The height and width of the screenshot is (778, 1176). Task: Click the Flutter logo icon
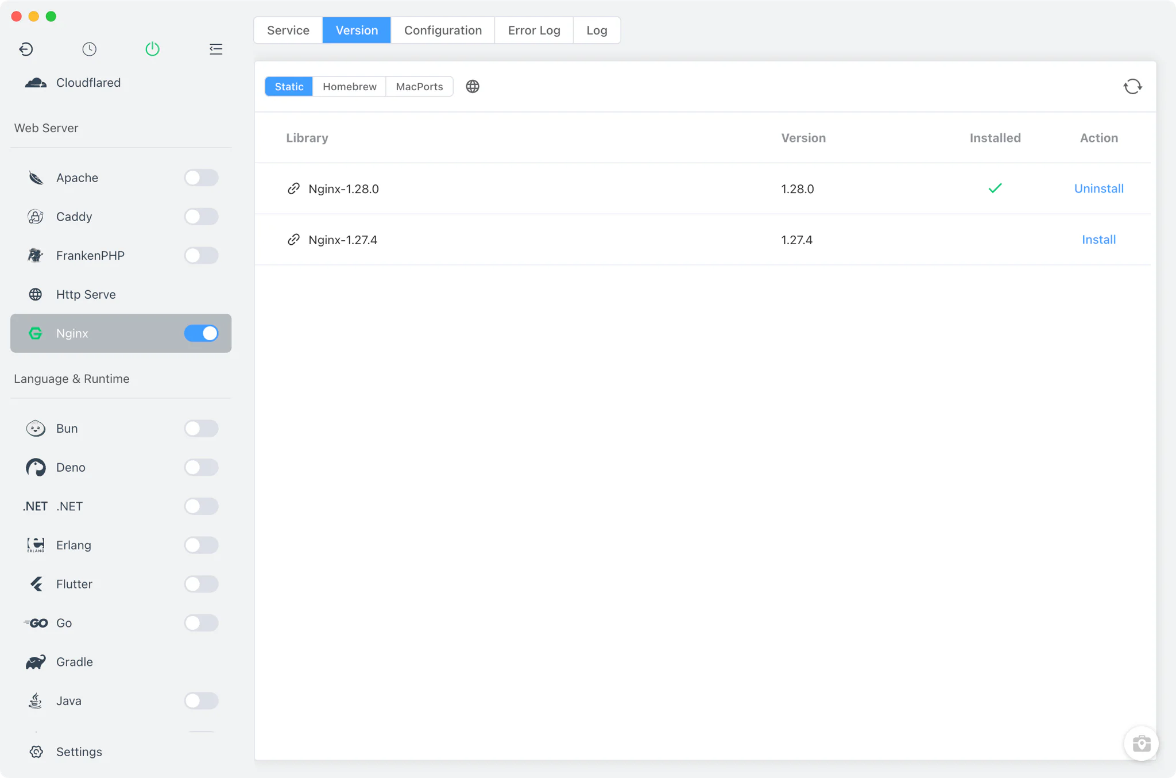click(x=36, y=584)
